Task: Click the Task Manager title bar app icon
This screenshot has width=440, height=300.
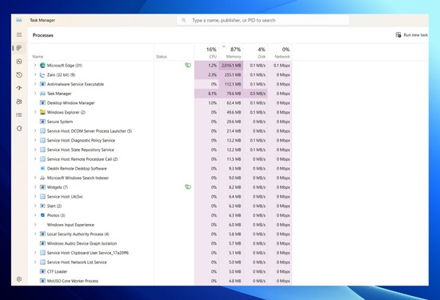Action: click(19, 20)
